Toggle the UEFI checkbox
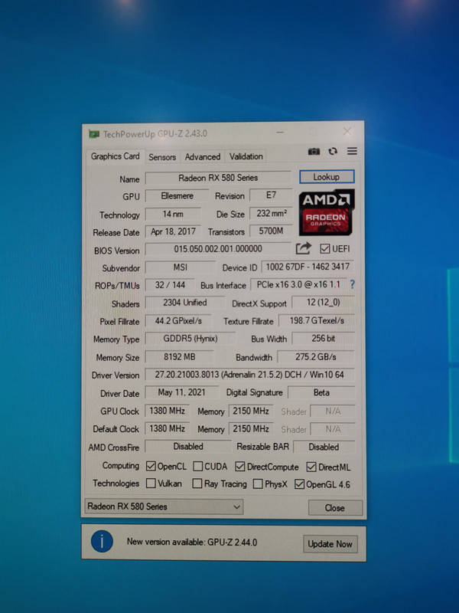 click(324, 248)
